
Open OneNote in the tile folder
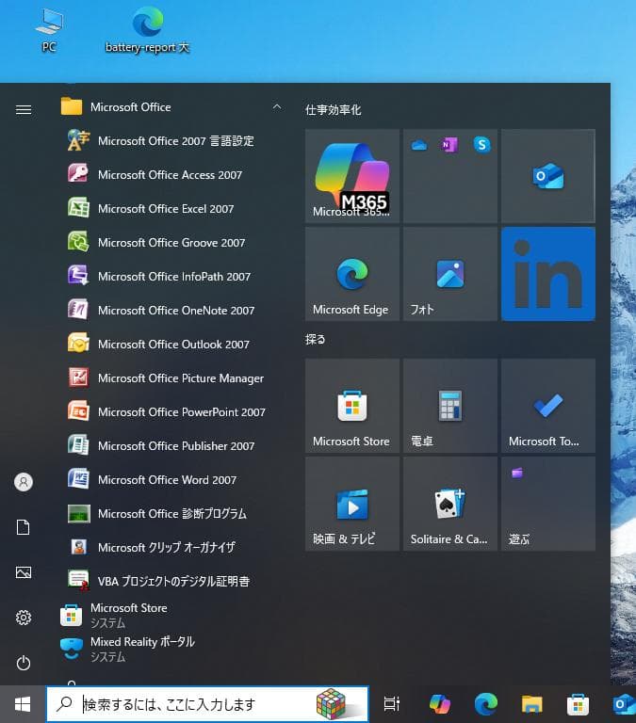449,145
